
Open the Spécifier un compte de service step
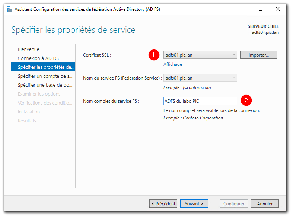point(45,76)
